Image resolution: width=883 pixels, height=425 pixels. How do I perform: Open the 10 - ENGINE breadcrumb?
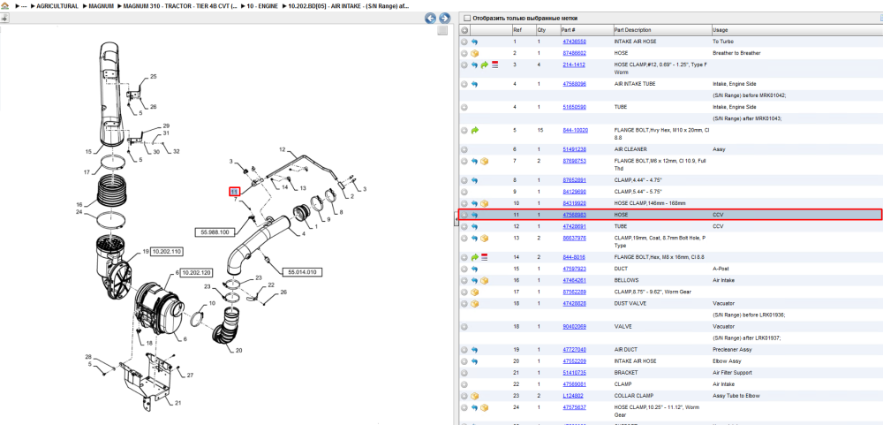(262, 6)
